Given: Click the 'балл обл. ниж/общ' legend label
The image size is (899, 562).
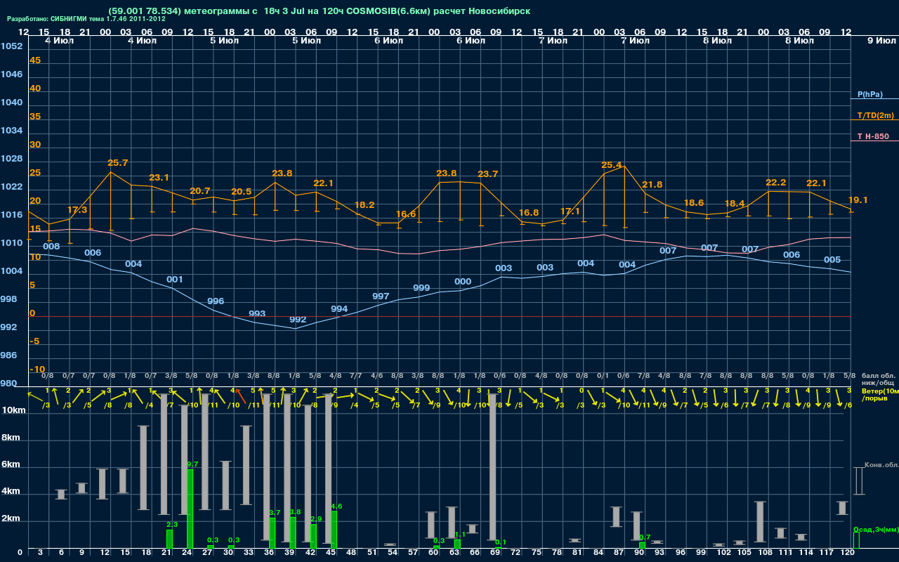Looking at the screenshot, I should click(x=878, y=379).
